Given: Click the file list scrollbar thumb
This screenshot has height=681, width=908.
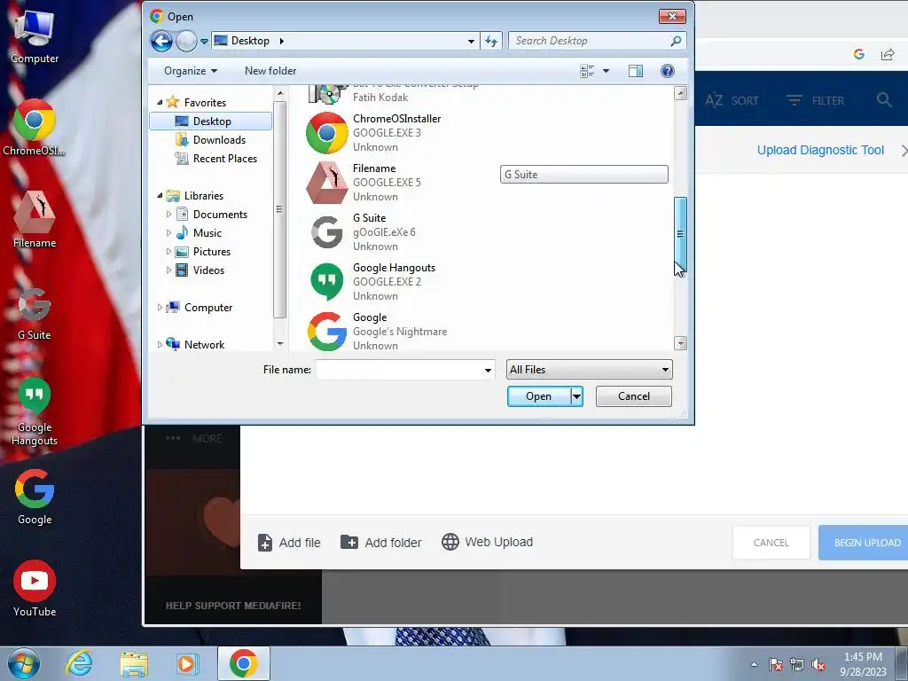Looking at the screenshot, I should pyautogui.click(x=680, y=234).
